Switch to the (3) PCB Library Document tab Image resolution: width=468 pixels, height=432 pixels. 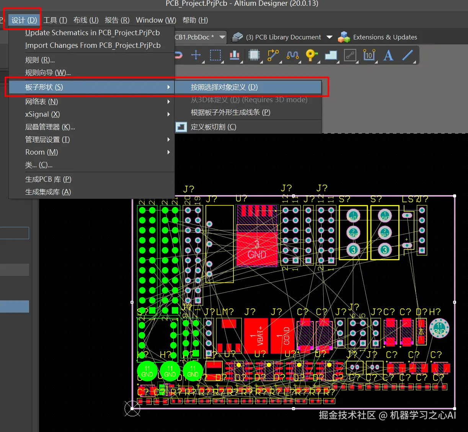(x=284, y=37)
